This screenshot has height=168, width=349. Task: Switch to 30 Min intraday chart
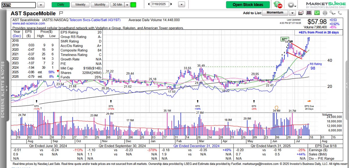(x=118, y=5)
